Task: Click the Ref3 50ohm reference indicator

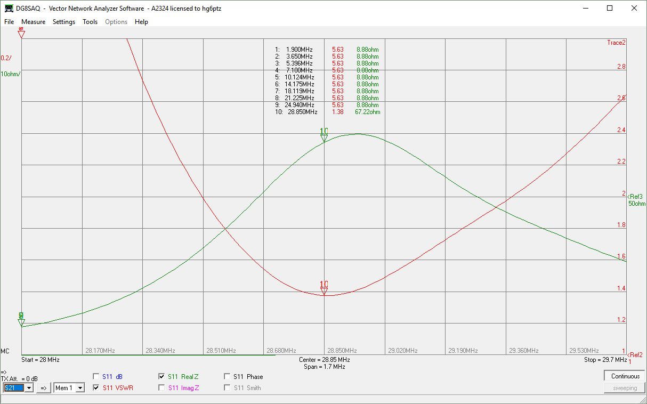Action: click(x=636, y=200)
